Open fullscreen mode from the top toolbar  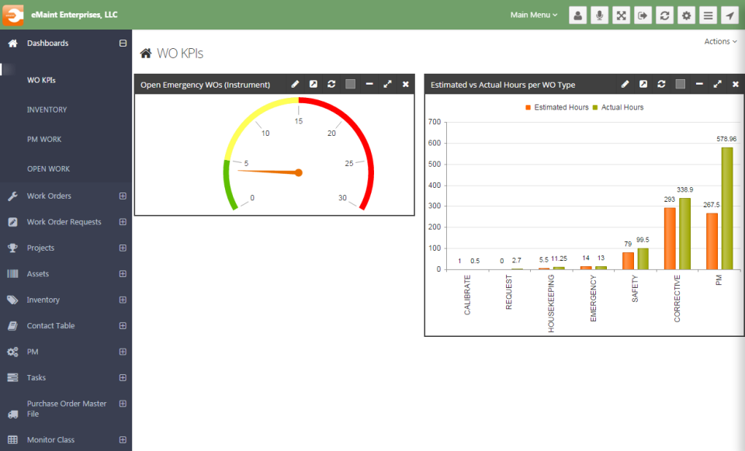(x=621, y=15)
